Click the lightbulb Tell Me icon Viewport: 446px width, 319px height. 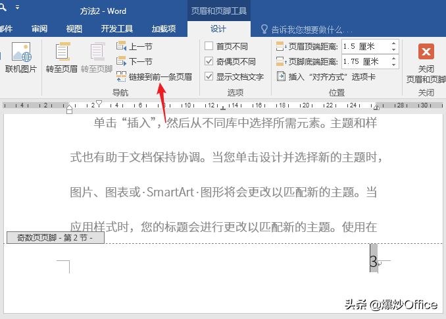(264, 29)
